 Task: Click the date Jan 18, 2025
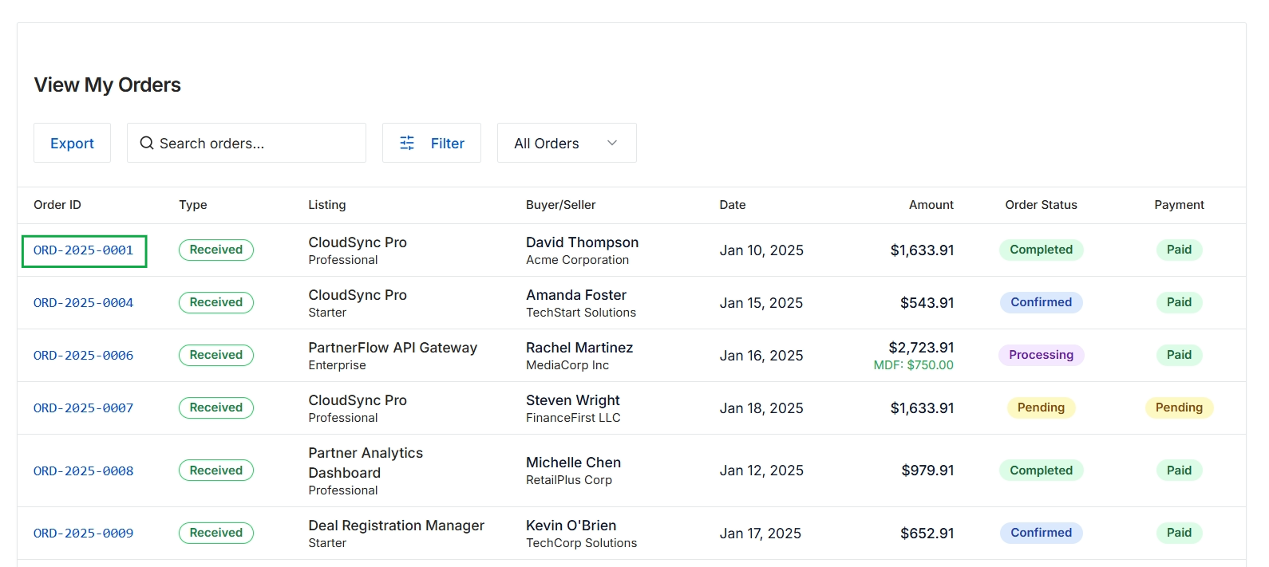coord(761,408)
